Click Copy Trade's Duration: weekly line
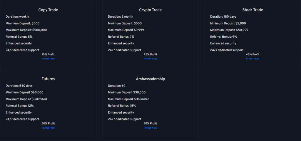 pos(17,17)
